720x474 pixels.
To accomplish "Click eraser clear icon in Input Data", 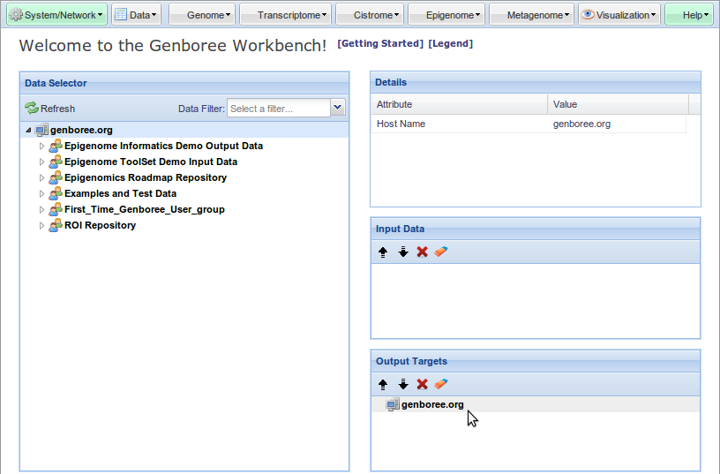I will tap(442, 252).
